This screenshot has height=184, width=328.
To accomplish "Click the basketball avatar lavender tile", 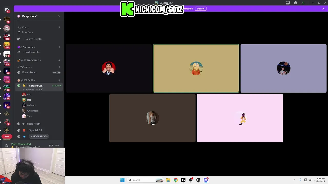I will click(283, 68).
